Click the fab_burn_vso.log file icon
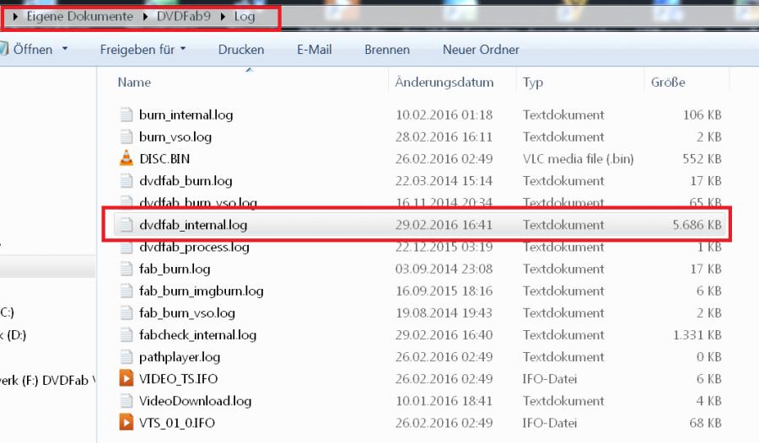The image size is (759, 443). [x=126, y=313]
